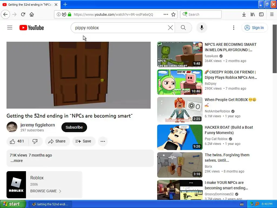Click the 8:48 PM system clock
The image size is (277, 208).
[x=267, y=204]
